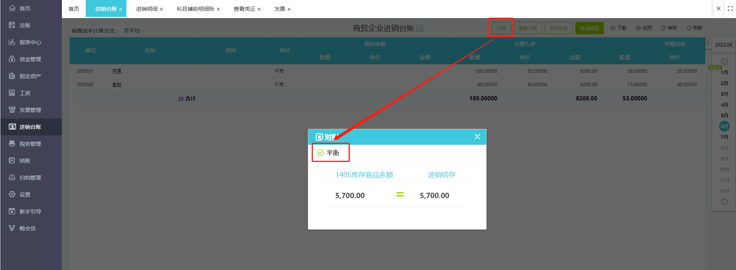The height and width of the screenshot is (270, 736).
Task: Click the up arrow in month timeline
Action: click(x=724, y=62)
